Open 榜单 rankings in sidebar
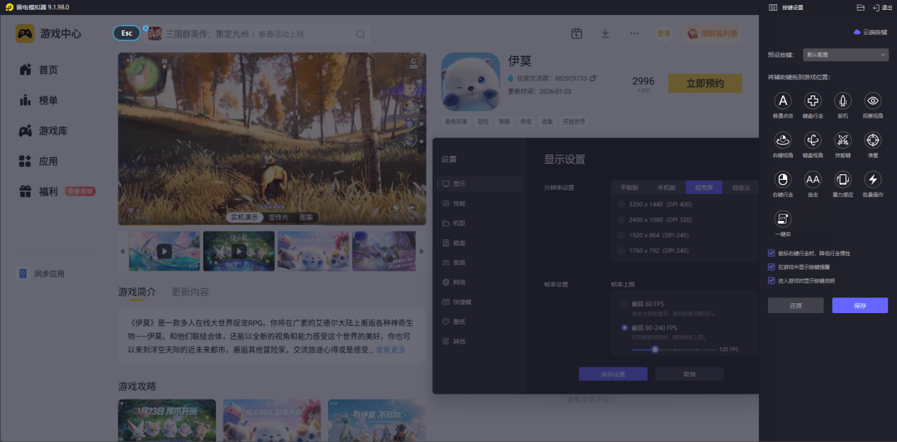The width and height of the screenshot is (897, 442). coord(39,101)
